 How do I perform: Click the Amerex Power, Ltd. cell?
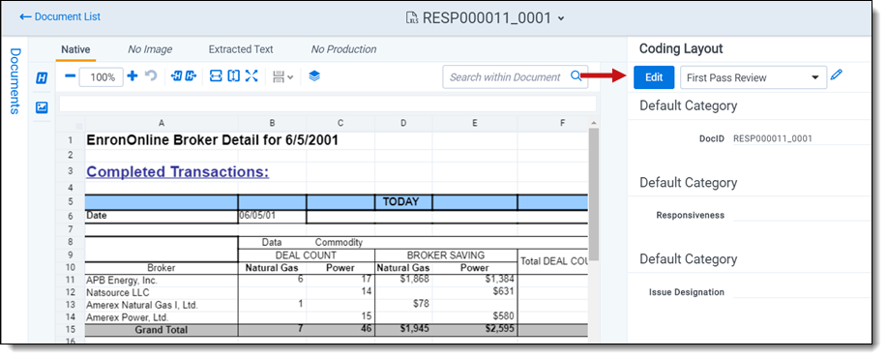pyautogui.click(x=162, y=317)
